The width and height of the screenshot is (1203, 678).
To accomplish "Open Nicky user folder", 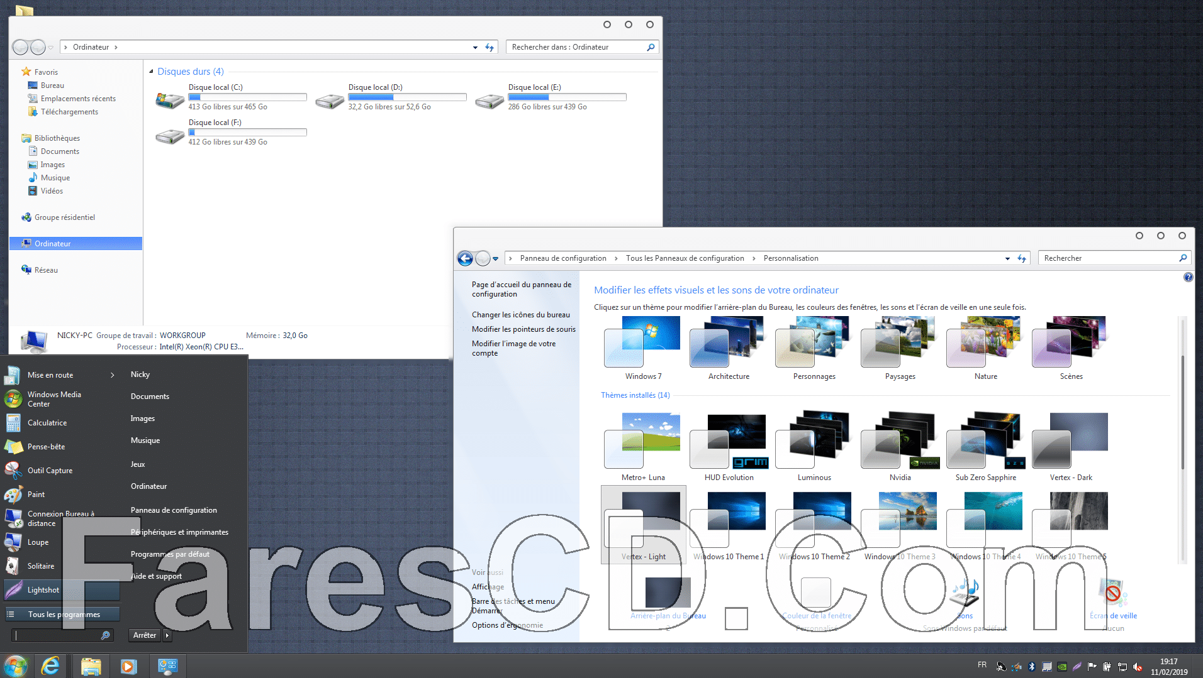I will tap(140, 375).
